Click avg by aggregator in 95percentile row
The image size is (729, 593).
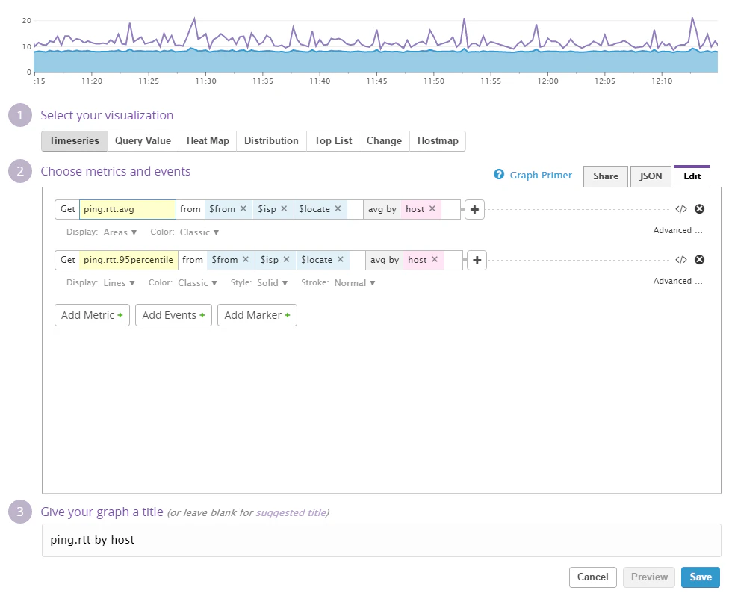point(385,260)
